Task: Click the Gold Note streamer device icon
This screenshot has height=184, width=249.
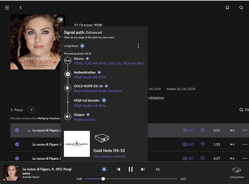Action: pos(102,138)
